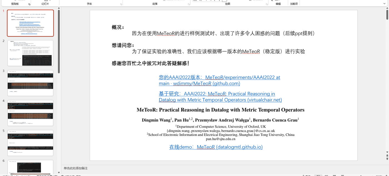
Task: Click the 字体 group label
Action: click(x=89, y=4)
